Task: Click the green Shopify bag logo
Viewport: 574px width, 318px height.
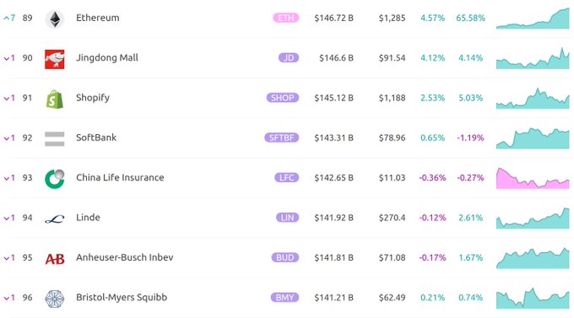Action: point(55,100)
